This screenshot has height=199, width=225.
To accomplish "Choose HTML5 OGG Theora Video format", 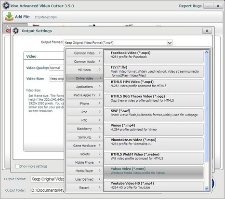I will click(x=154, y=100).
